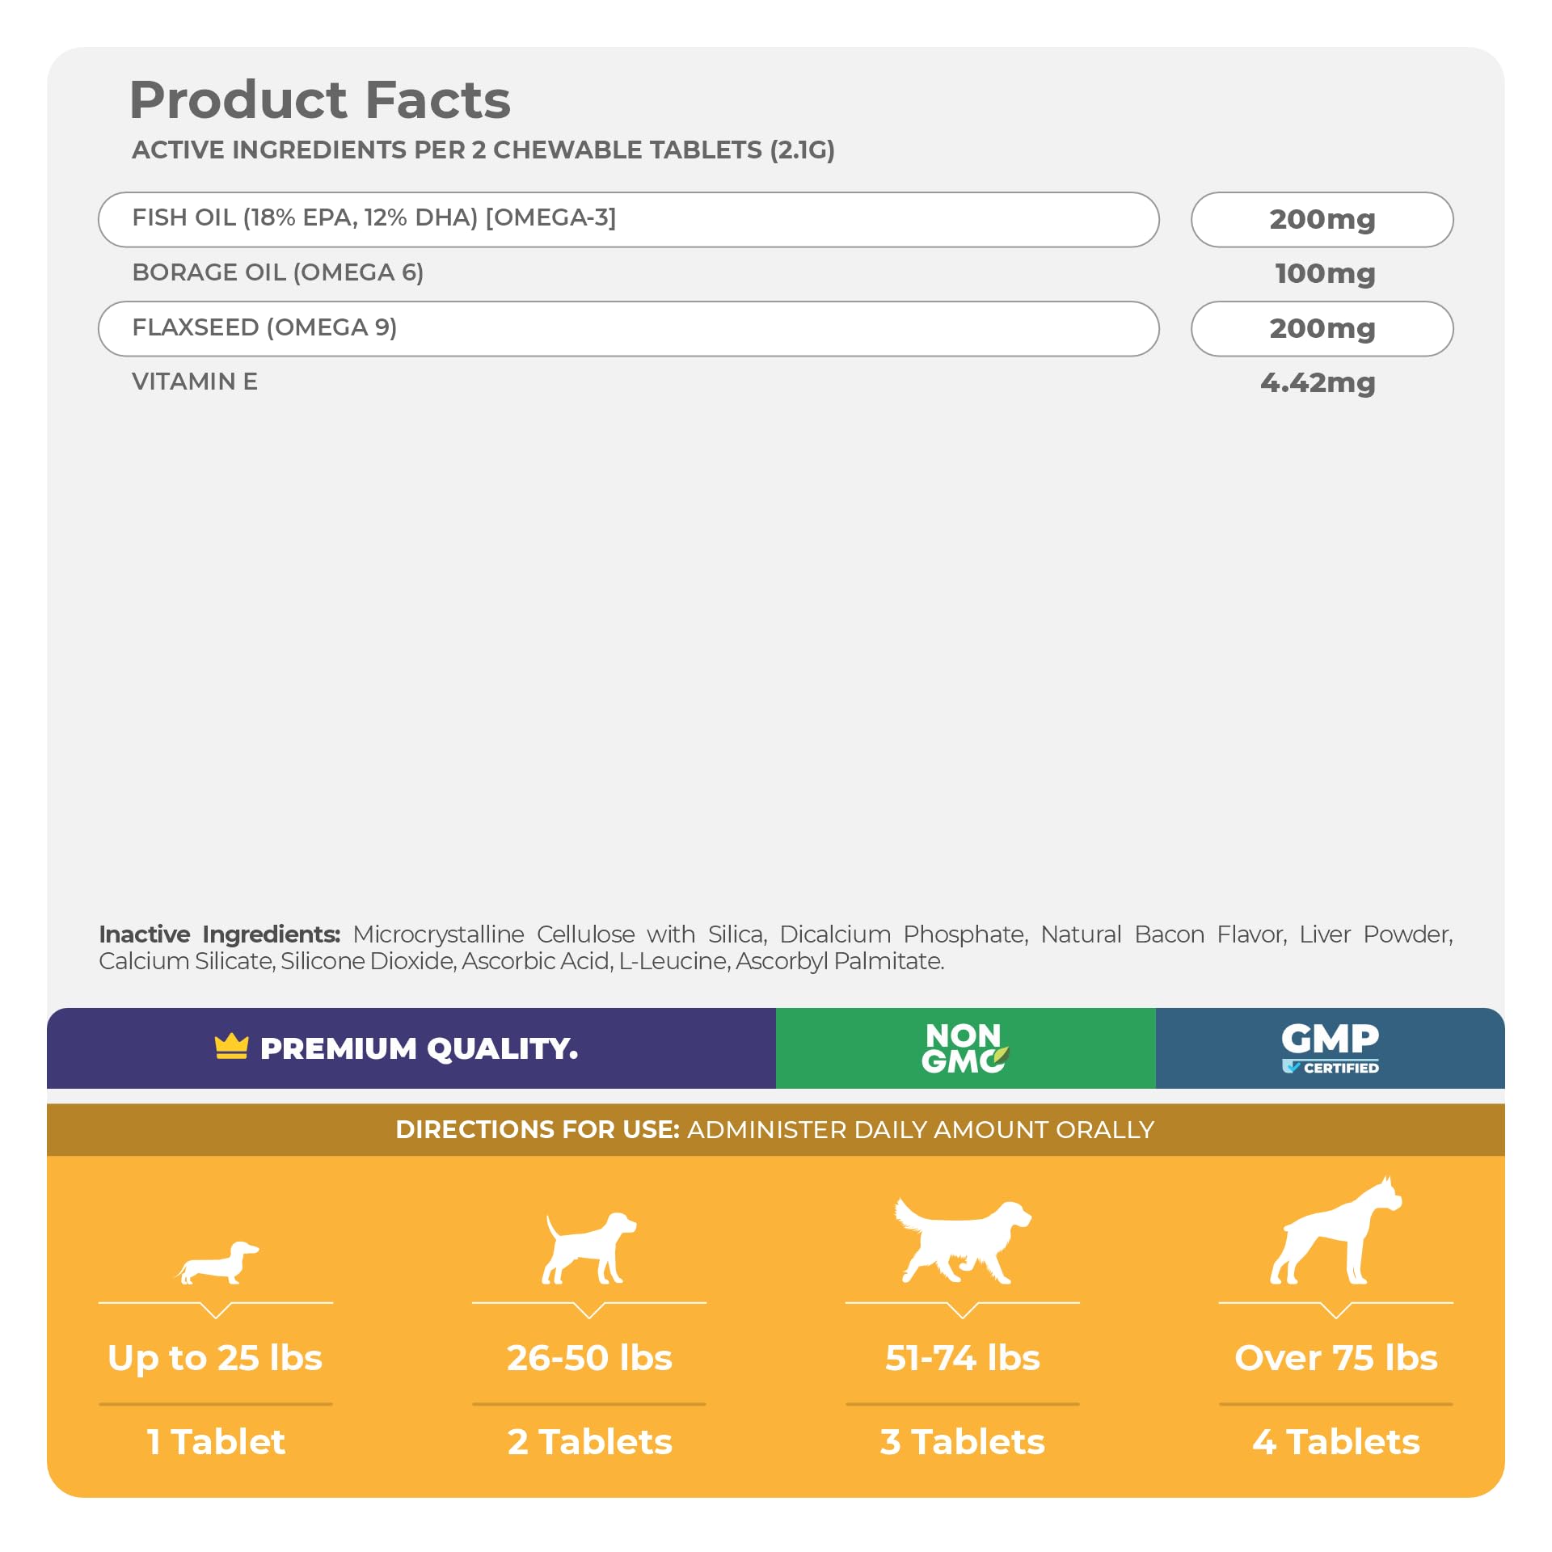Click the Product Facts heading
The image size is (1552, 1552).
pos(320,100)
